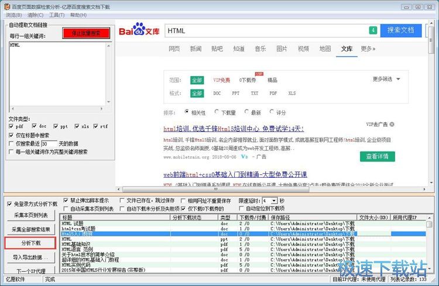Enable 仅搜索最近 days checkbox
Viewport: 439px width, 286px height.
(11, 143)
